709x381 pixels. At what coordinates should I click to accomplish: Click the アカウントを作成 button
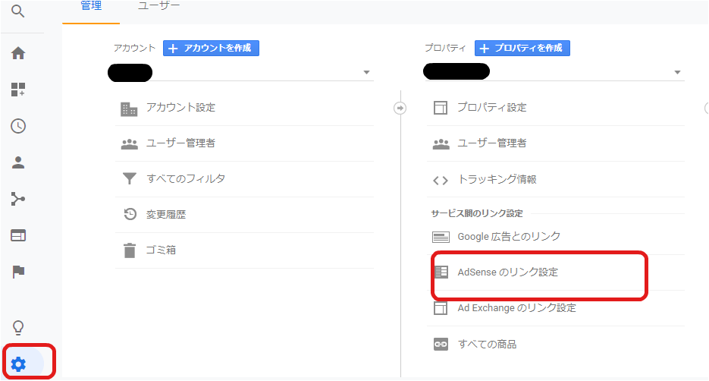[x=211, y=48]
